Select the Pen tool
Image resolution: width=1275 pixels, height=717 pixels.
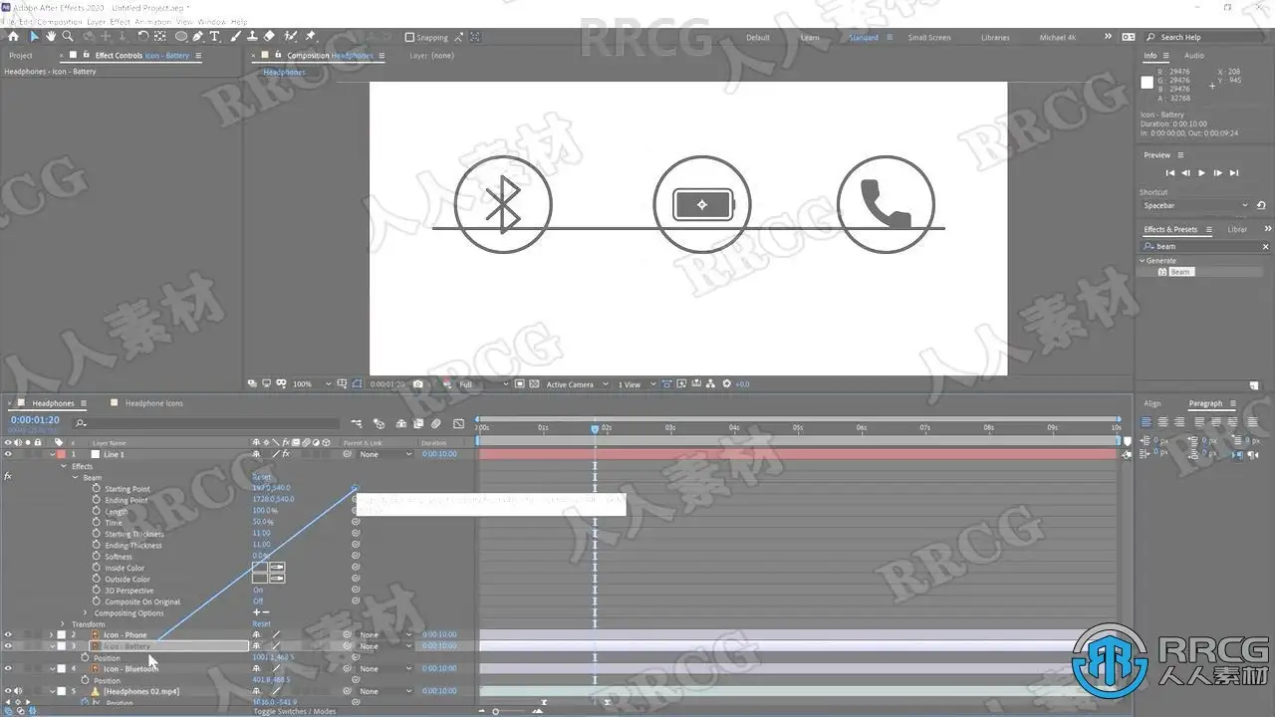click(x=198, y=37)
